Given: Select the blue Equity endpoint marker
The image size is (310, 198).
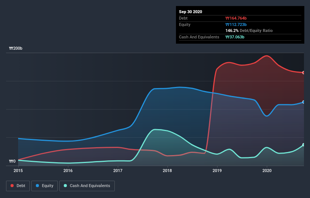Looking at the screenshot, I should tap(304, 102).
